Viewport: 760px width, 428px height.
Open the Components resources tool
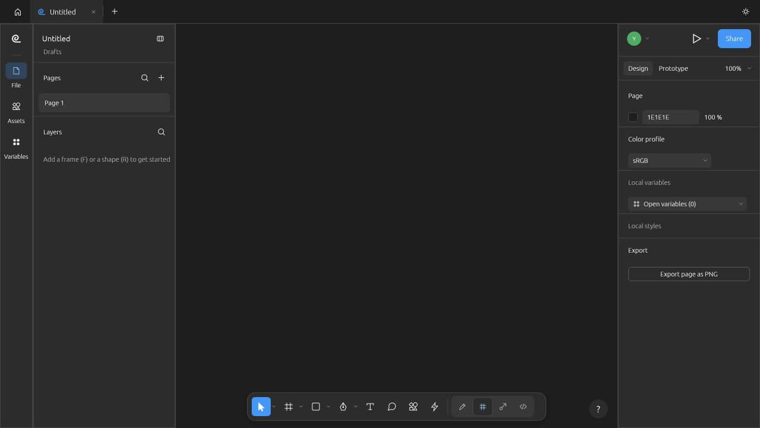pos(413,407)
